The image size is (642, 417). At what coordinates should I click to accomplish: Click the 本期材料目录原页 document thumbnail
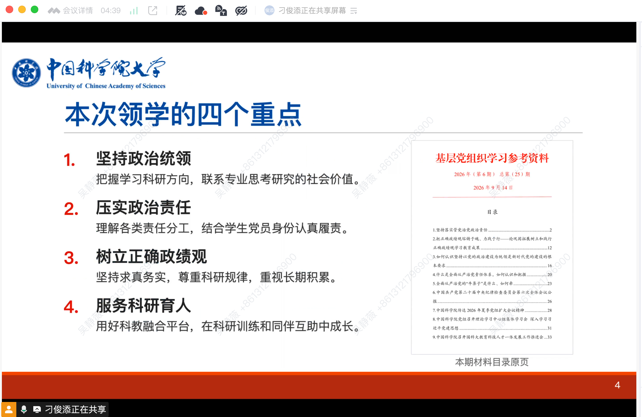click(492, 247)
